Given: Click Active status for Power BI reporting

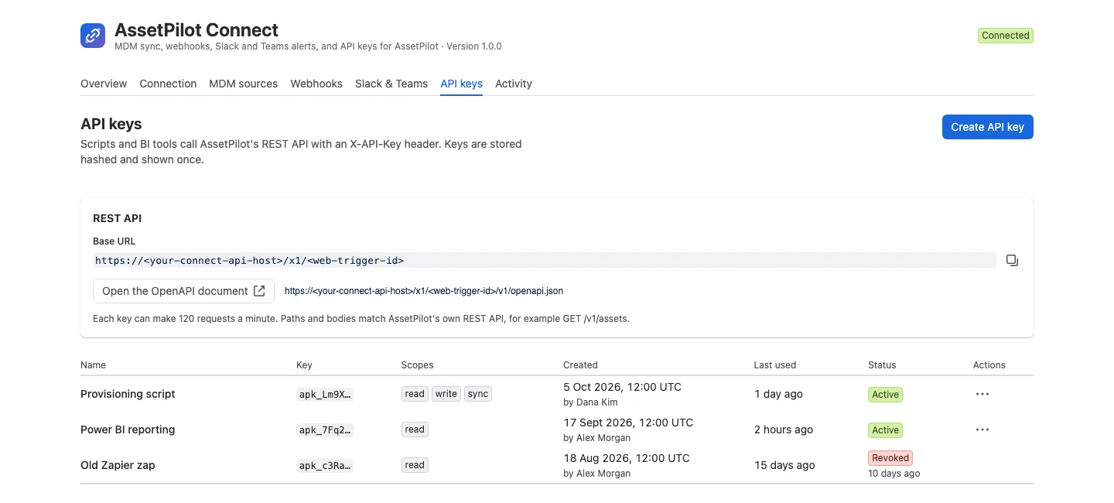Looking at the screenshot, I should pos(886,430).
